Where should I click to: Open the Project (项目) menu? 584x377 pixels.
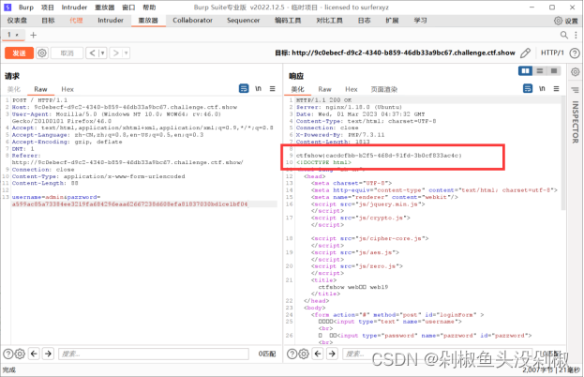click(47, 8)
